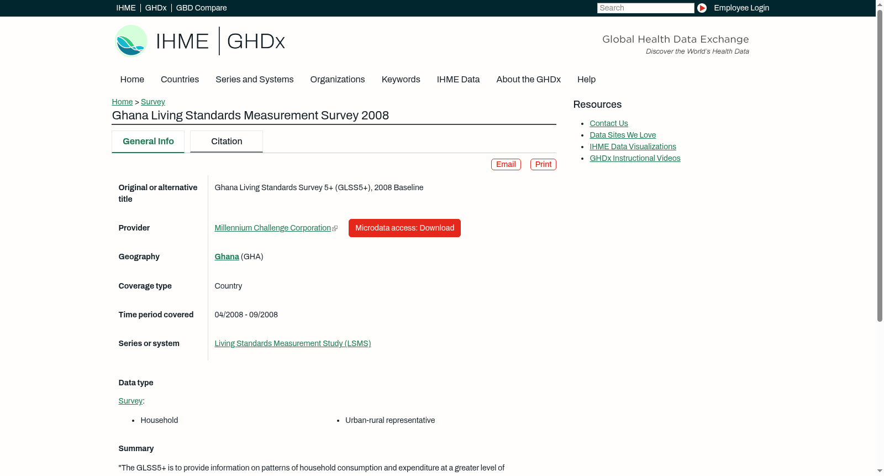Click the time period value 04/2008 - 09/2008

246,315
